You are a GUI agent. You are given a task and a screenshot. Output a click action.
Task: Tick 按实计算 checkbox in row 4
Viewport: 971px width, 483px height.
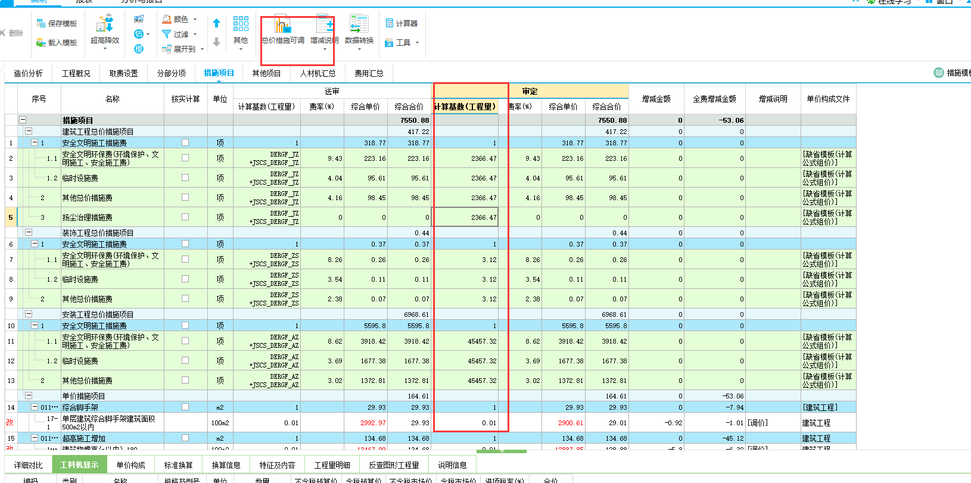click(x=185, y=197)
